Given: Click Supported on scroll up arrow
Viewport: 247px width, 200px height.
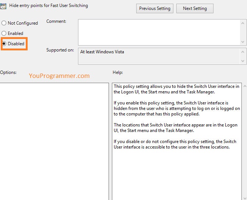Looking at the screenshot, I should (x=243, y=52).
